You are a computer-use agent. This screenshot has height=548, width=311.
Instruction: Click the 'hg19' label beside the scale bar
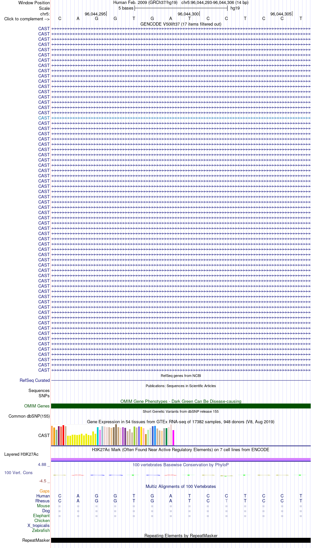(235, 8)
